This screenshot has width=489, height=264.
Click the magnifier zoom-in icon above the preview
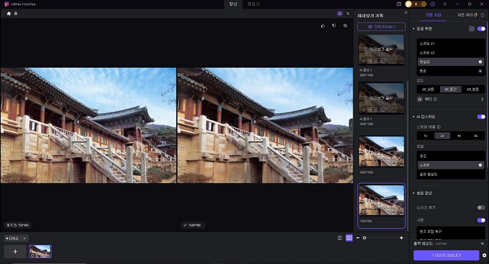pos(345,26)
